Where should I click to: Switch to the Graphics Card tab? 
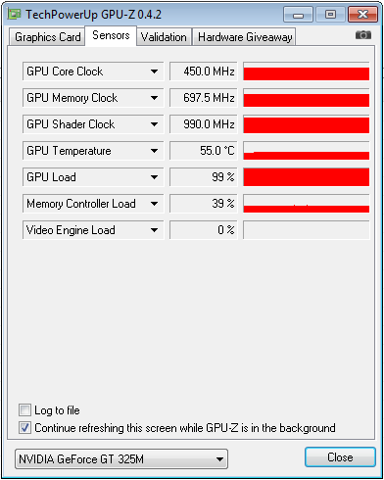(x=47, y=37)
